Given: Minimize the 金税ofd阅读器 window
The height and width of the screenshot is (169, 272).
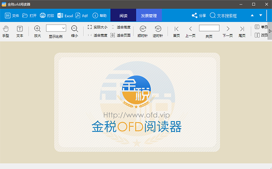Looking at the screenshot, I should 241,5.
